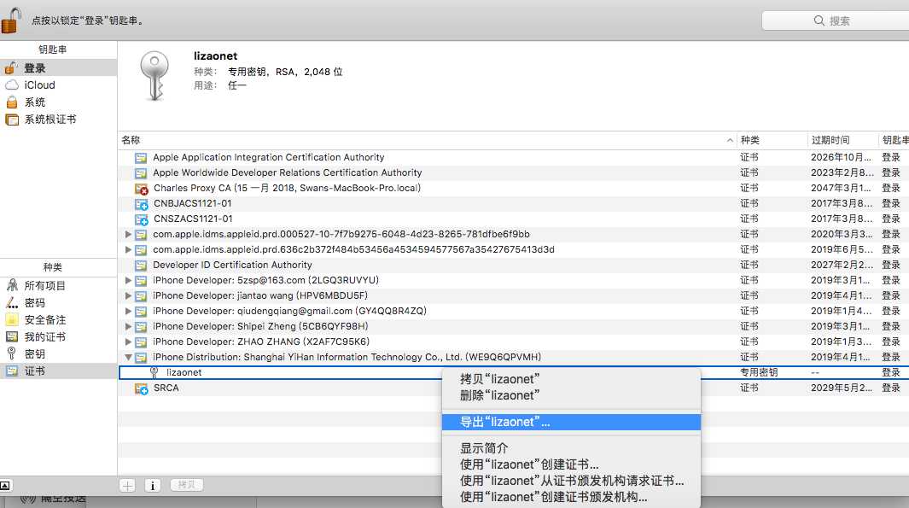Choose 删除"lizaonet" from context menu

pos(571,395)
